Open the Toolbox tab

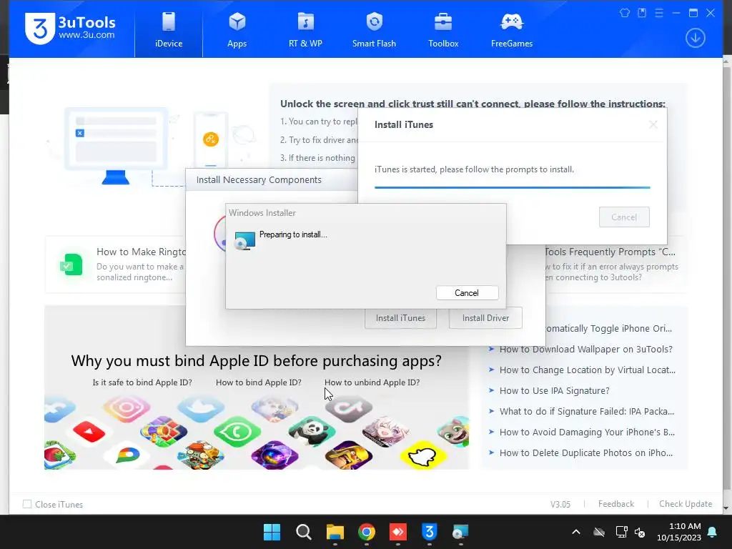click(x=443, y=30)
